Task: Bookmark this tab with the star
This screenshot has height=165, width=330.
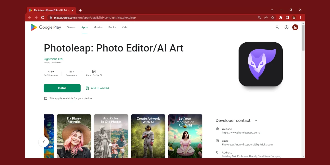Action: pyautogui.click(x=273, y=18)
